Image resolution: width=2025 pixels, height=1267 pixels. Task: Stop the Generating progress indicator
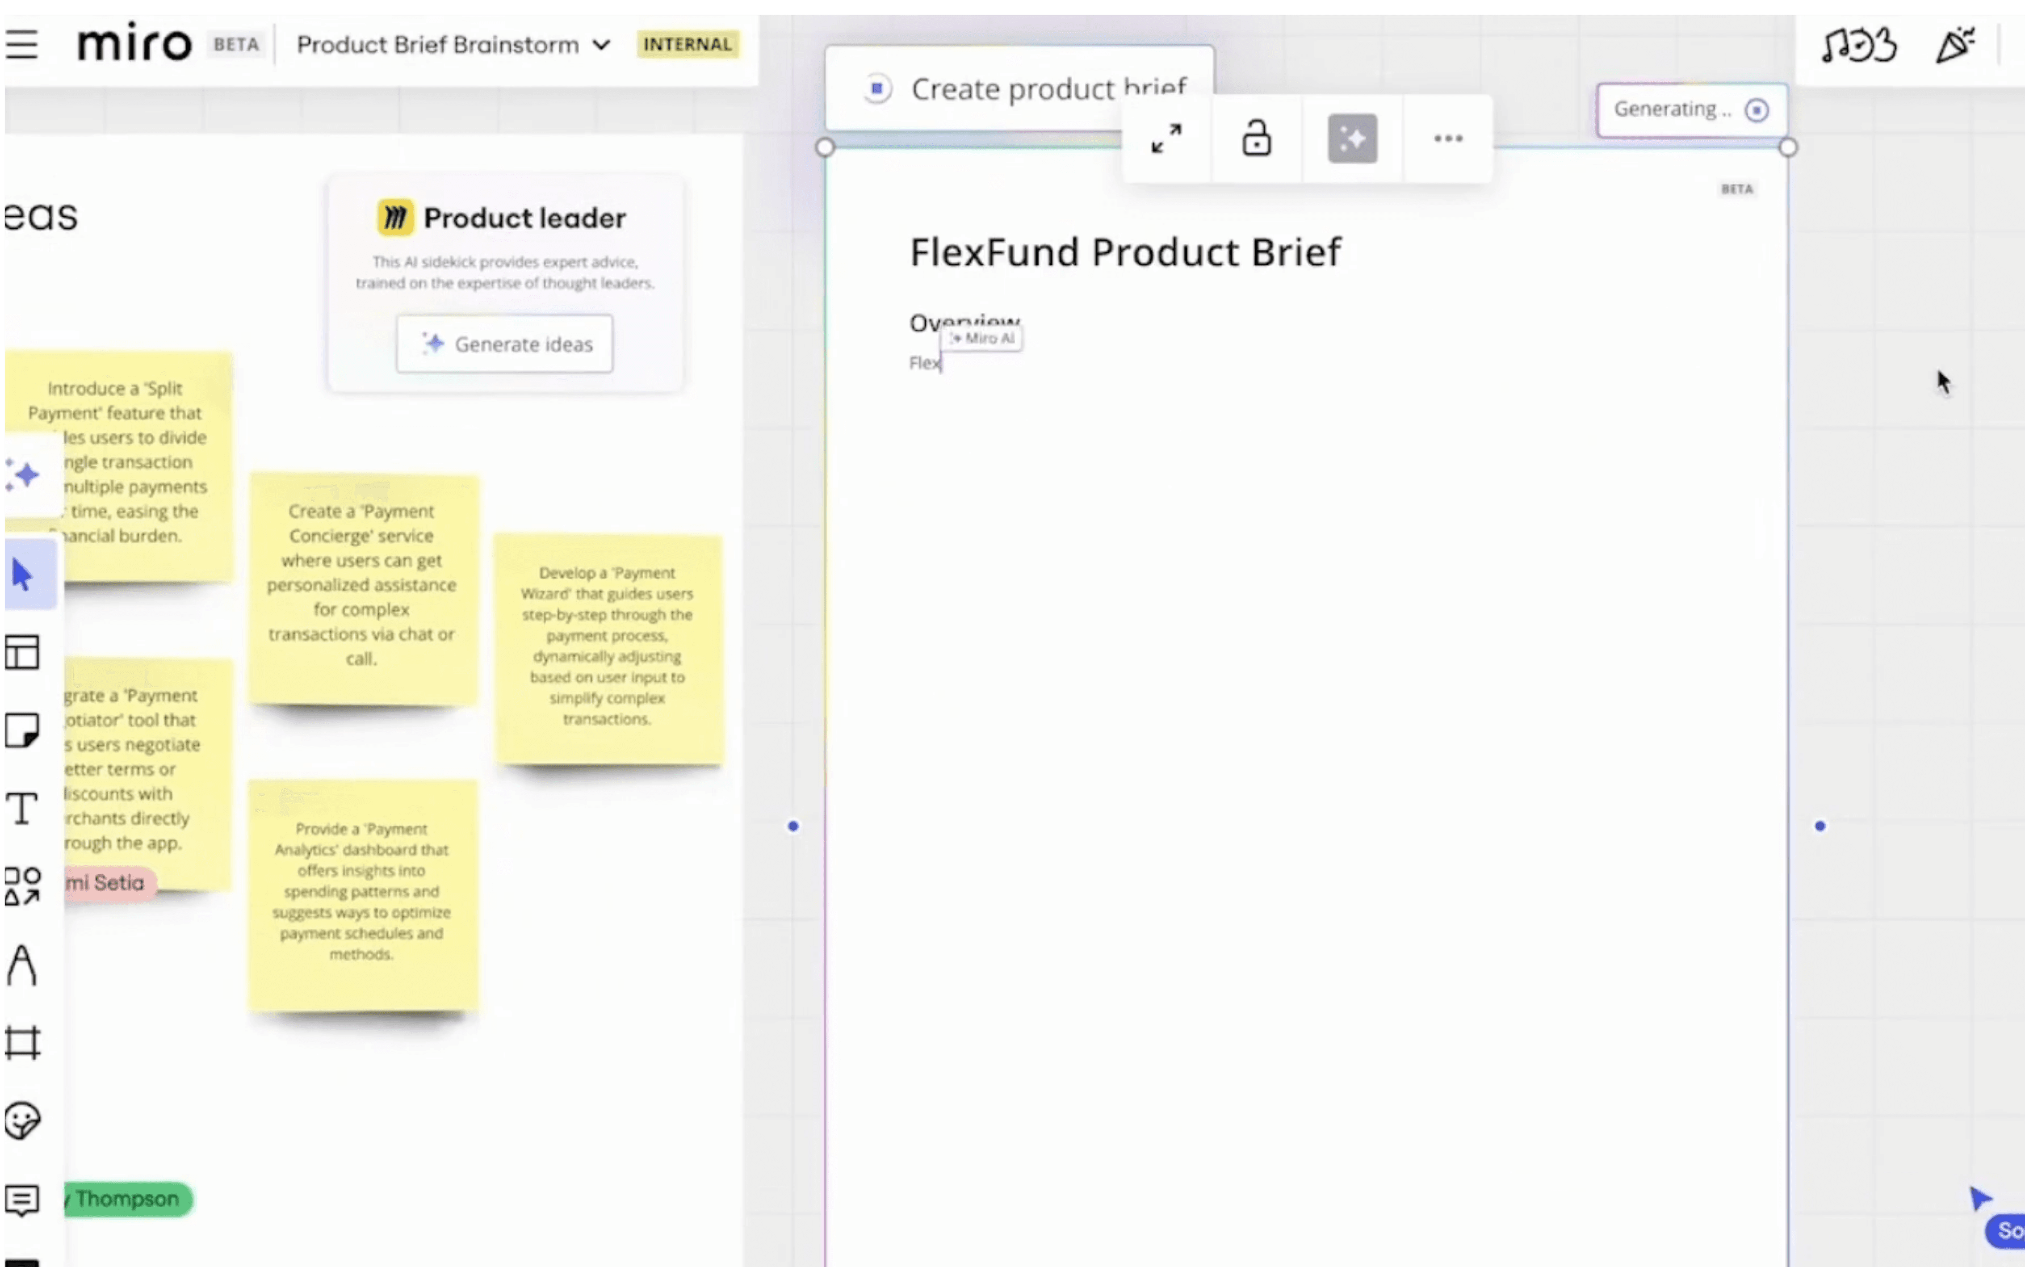click(x=1757, y=110)
